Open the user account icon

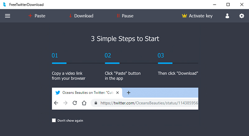[x=227, y=16]
